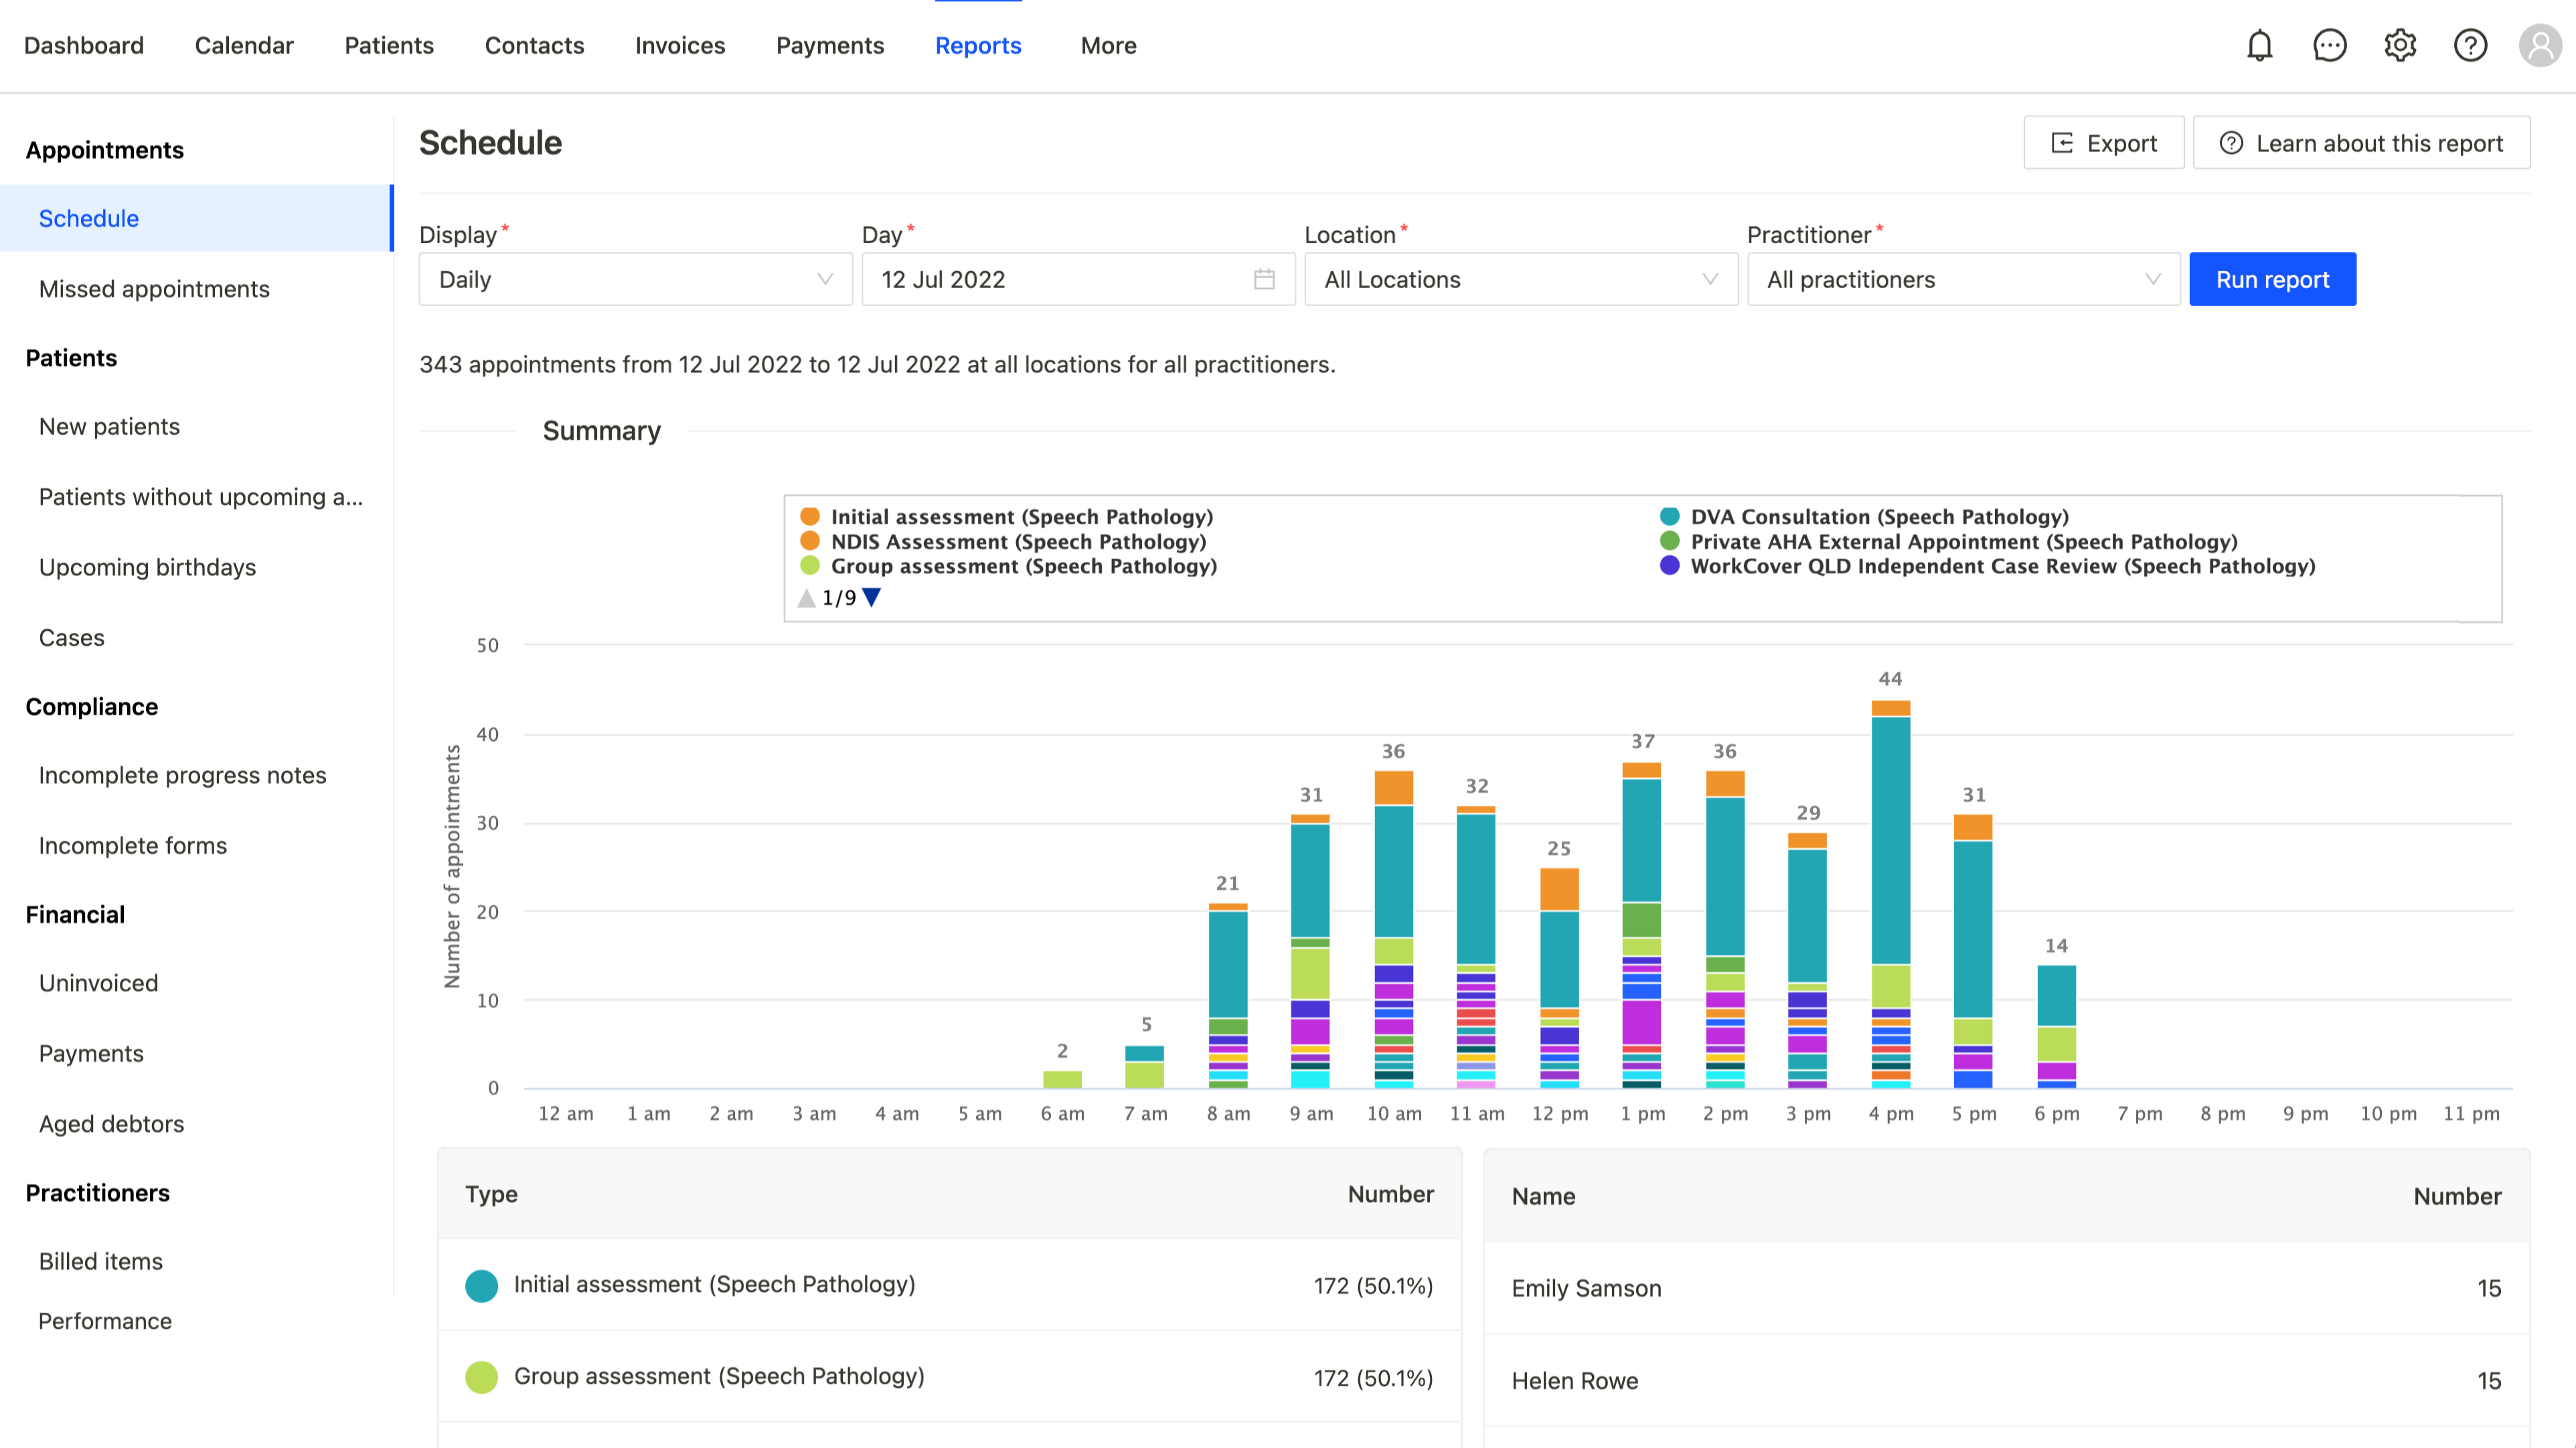Viewport: 2576px width, 1448px height.
Task: Open Billed items report
Action: coord(100,1262)
